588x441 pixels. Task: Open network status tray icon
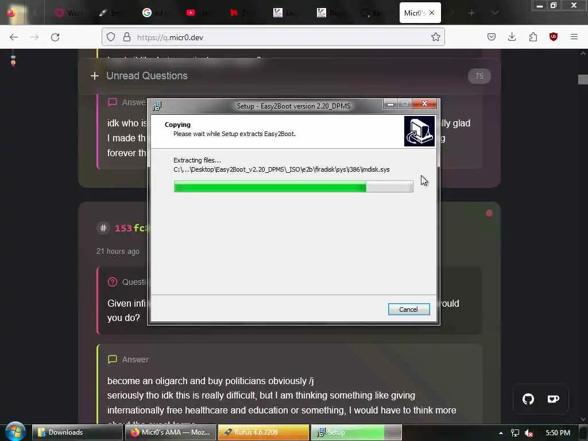tap(515, 433)
